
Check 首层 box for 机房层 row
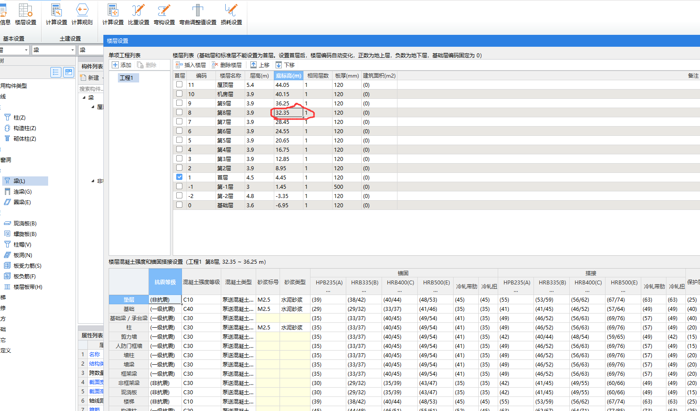[179, 93]
